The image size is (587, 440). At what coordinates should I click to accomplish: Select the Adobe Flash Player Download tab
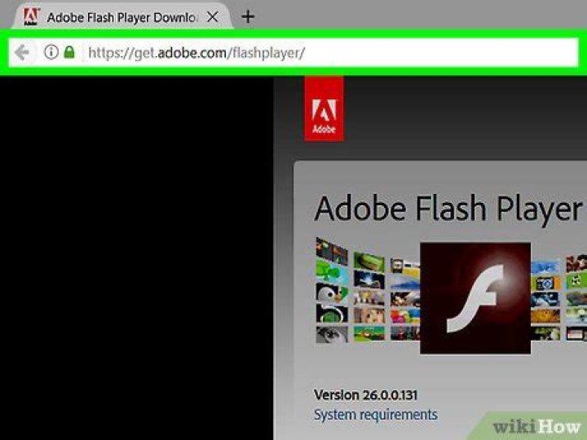122,16
